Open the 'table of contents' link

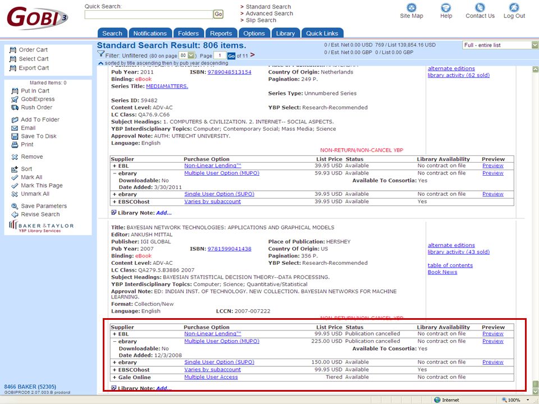pyautogui.click(x=450, y=265)
